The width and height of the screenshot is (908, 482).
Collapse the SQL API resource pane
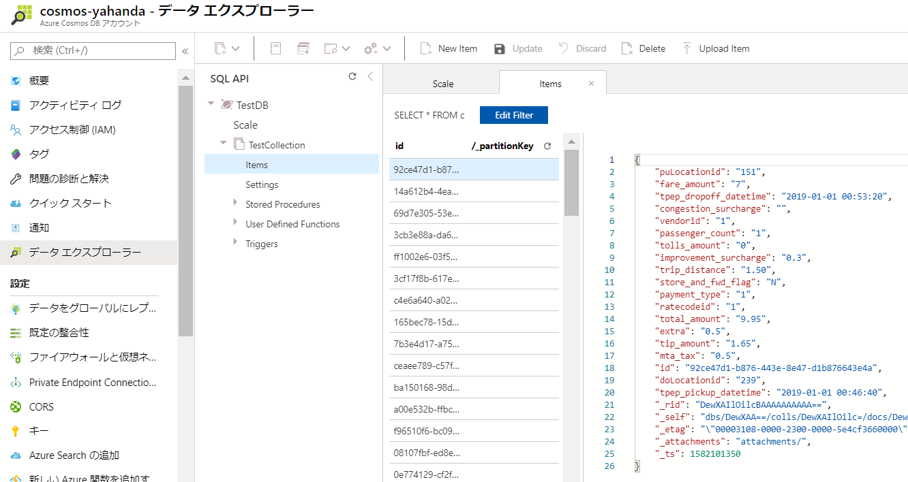370,76
